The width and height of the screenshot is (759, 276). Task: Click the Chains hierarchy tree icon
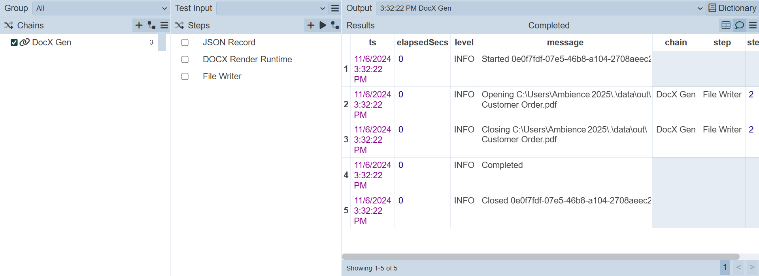(151, 26)
